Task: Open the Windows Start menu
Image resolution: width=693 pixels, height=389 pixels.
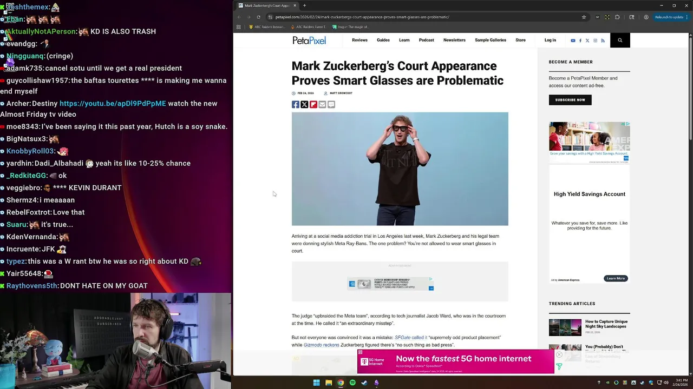Action: pyautogui.click(x=316, y=383)
